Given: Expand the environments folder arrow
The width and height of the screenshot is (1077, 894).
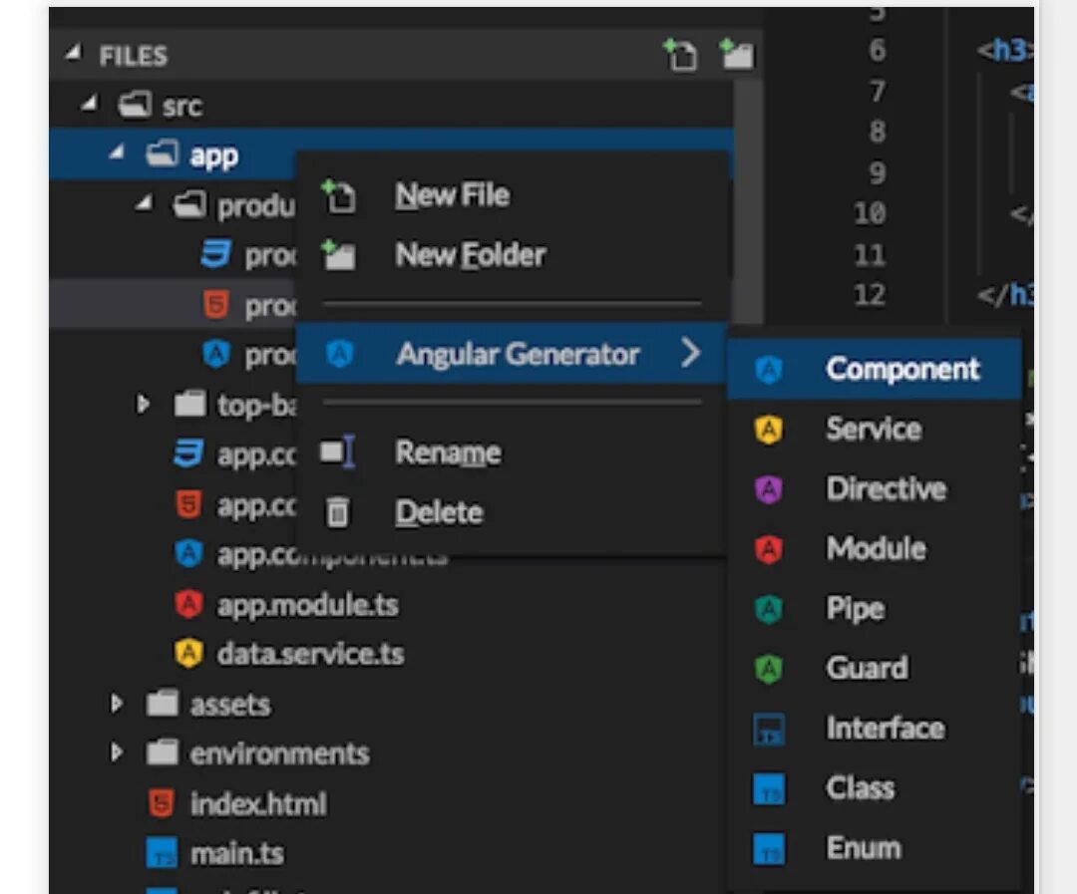Looking at the screenshot, I should point(116,752).
